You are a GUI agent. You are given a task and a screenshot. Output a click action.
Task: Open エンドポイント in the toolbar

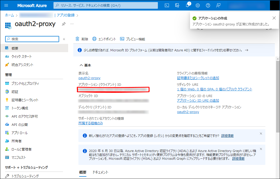pyautogui.click(x=104, y=39)
